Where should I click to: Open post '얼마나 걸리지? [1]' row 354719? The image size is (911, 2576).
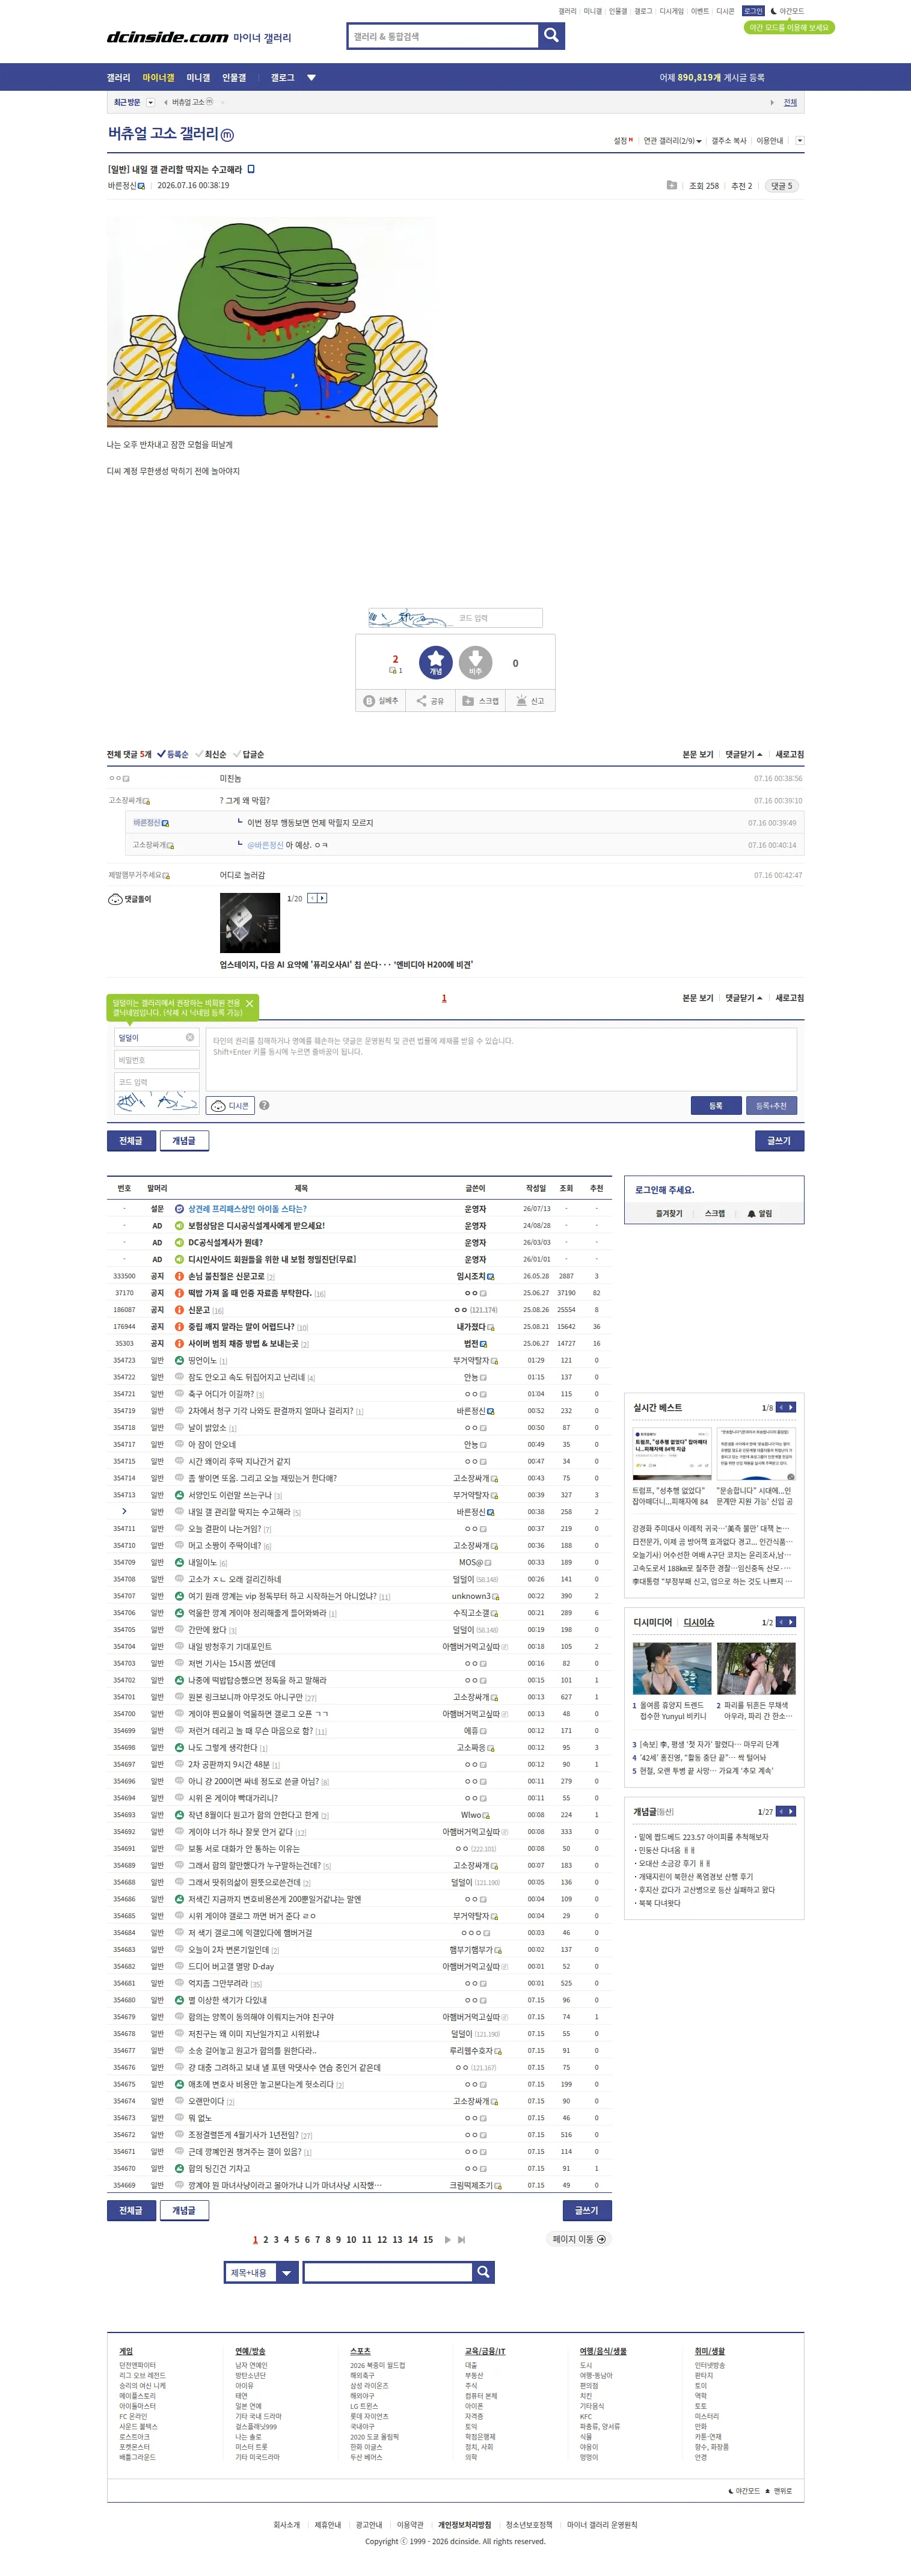(x=275, y=1411)
